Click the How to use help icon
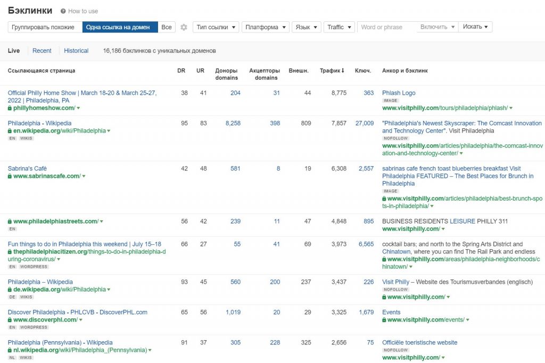The height and width of the screenshot is (363, 545). (x=63, y=11)
